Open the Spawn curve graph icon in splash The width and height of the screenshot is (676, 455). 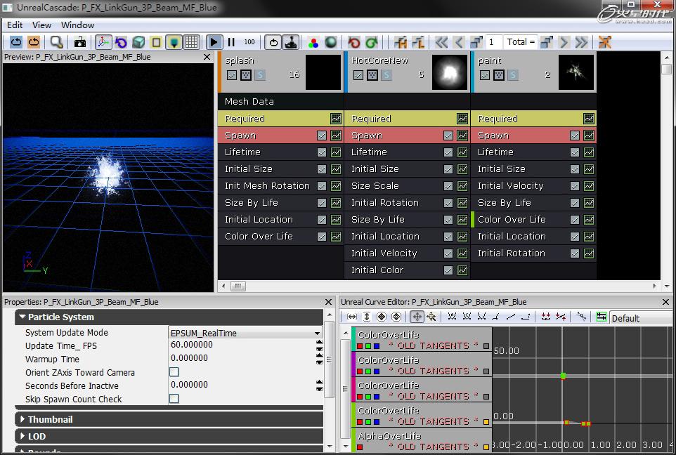tap(336, 136)
